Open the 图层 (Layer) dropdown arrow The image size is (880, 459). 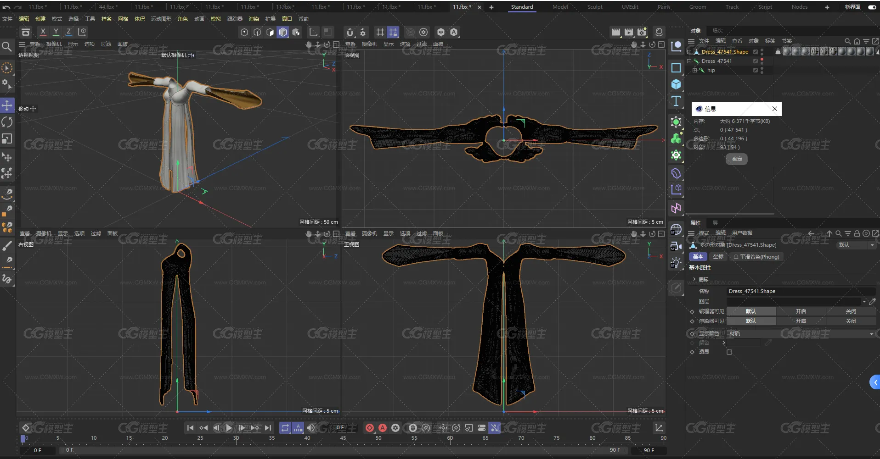864,302
